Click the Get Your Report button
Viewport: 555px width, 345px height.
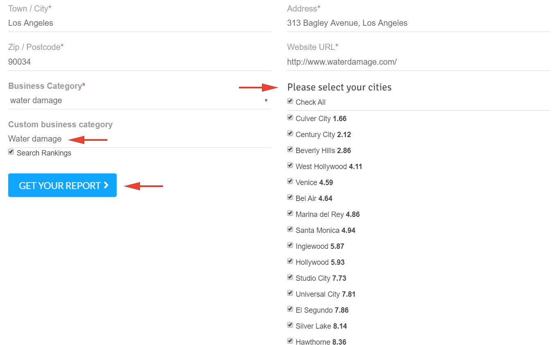pyautogui.click(x=62, y=185)
